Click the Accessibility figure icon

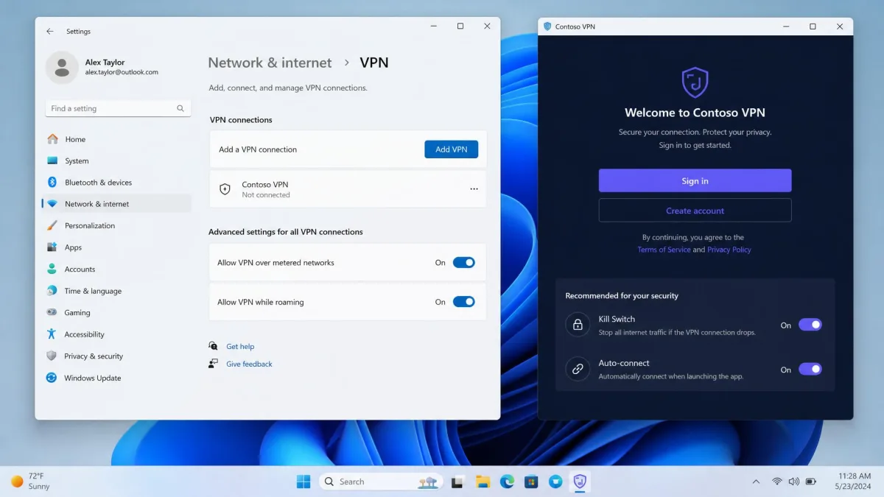52,334
